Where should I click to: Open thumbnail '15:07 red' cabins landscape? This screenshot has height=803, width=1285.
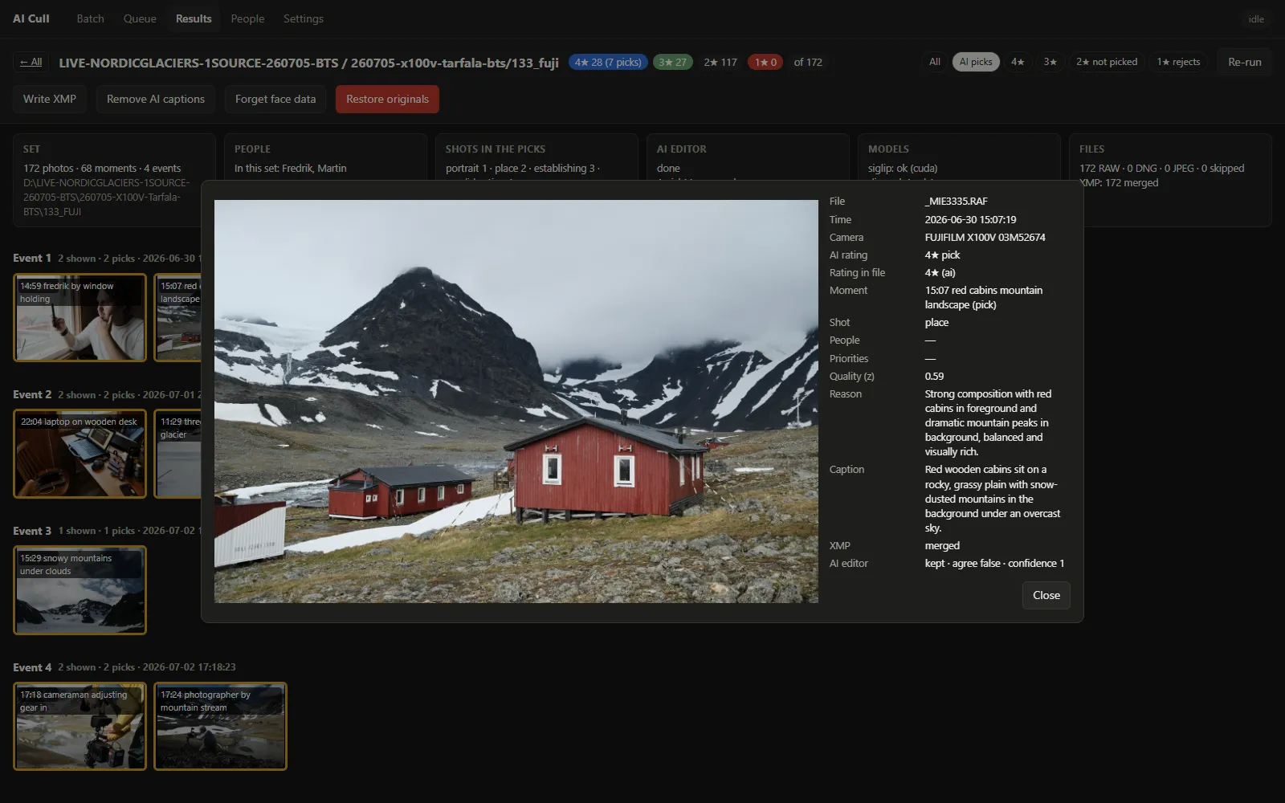pos(177,317)
